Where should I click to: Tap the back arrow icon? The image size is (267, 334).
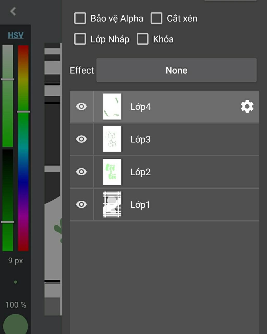pos(13,11)
